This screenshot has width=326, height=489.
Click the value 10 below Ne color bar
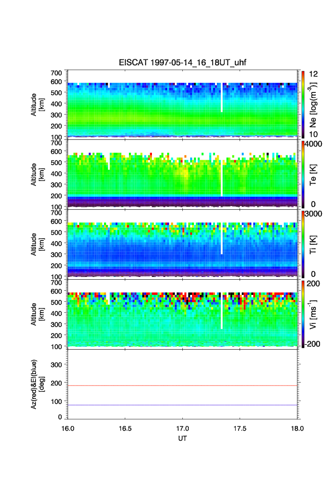313,134
